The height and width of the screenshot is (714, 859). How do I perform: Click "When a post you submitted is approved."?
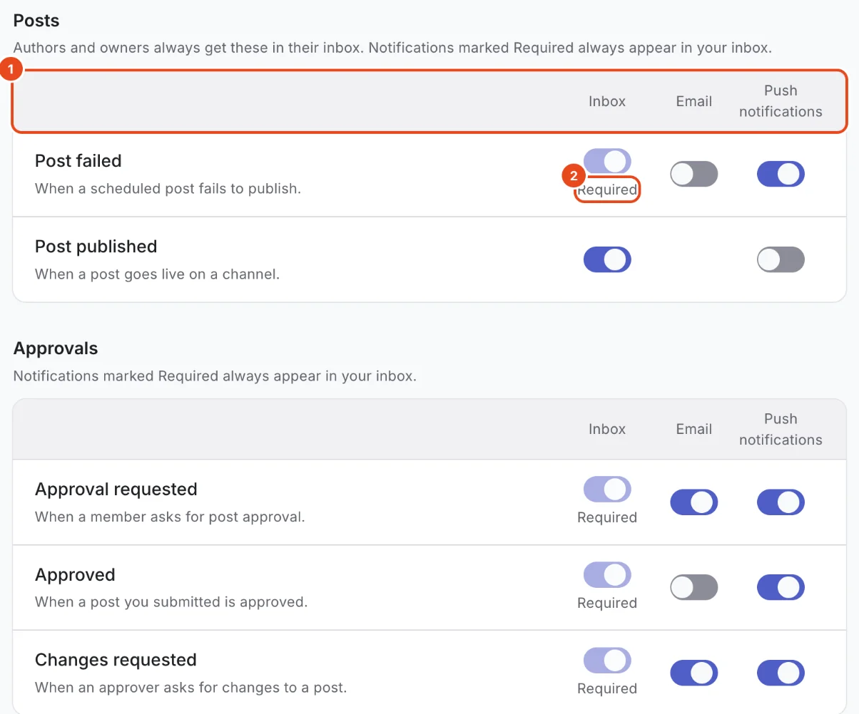171,601
